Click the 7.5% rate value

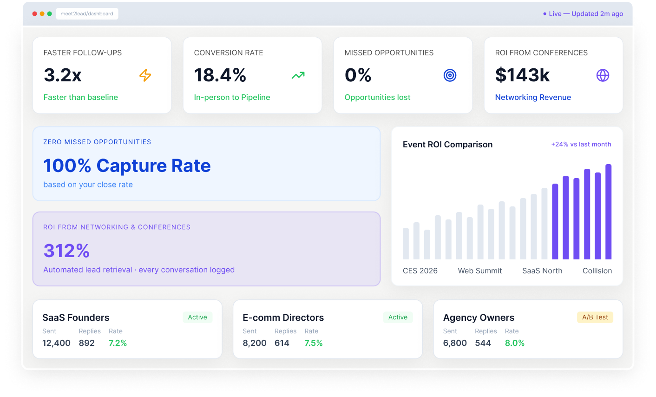[314, 343]
